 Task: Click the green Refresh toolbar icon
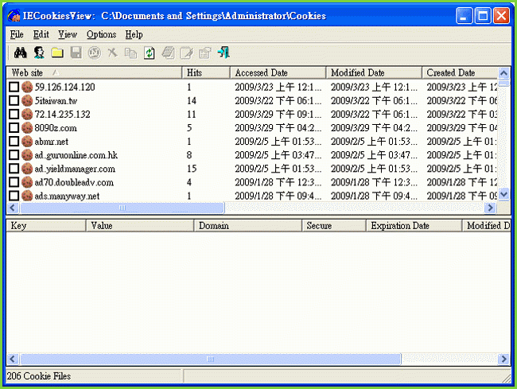(x=150, y=53)
